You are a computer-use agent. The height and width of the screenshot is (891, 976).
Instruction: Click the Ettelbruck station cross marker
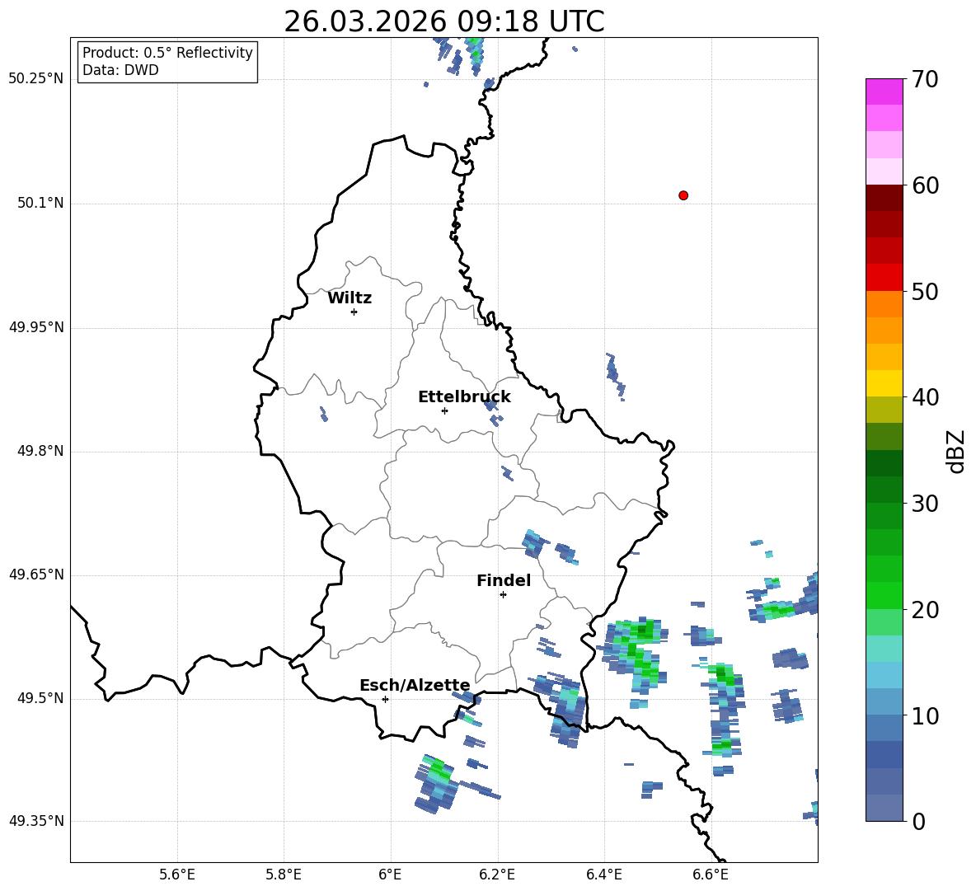444,410
